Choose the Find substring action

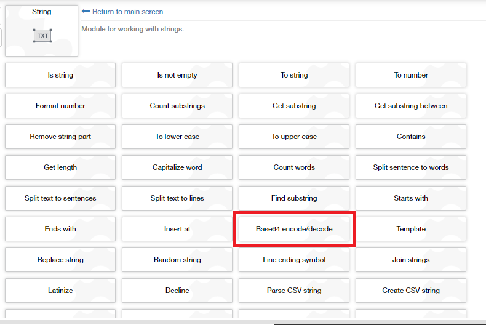click(294, 198)
